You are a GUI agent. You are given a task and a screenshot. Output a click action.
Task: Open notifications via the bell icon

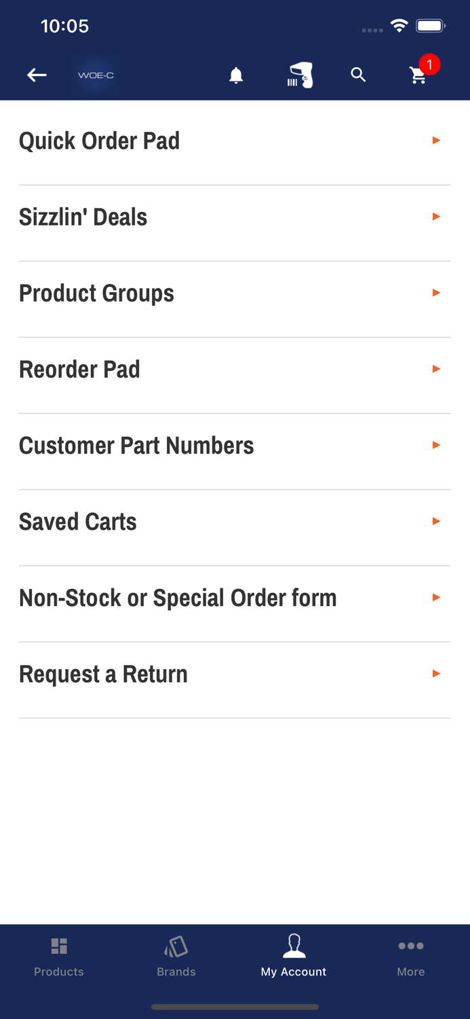[236, 75]
